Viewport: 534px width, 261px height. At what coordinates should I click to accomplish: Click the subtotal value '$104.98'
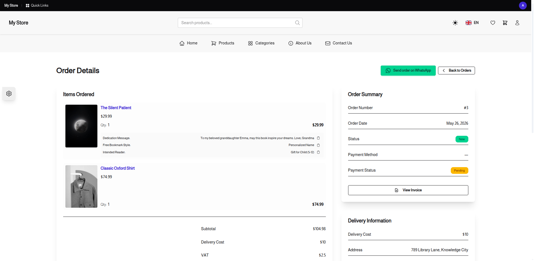click(x=319, y=229)
